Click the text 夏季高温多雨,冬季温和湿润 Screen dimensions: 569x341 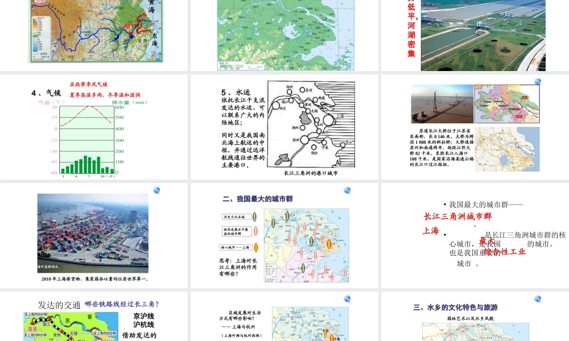[105, 95]
